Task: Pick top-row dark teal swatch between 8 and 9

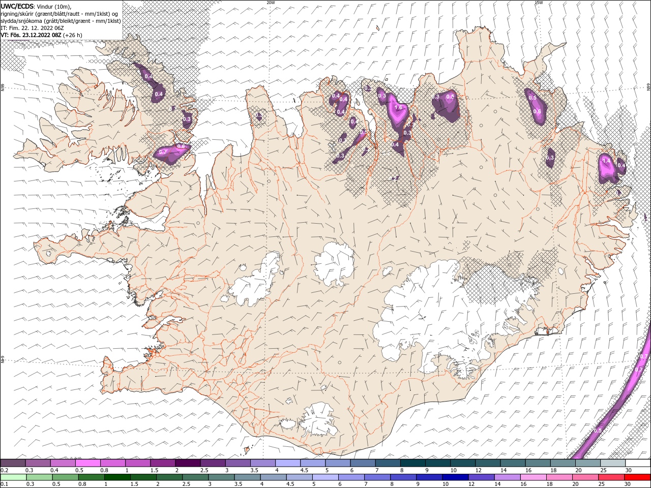Action: click(x=412, y=463)
